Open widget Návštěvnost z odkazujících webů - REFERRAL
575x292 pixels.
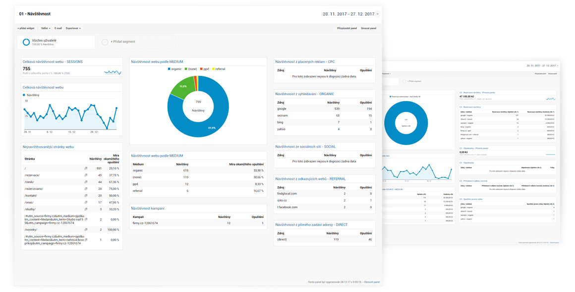tap(310, 178)
